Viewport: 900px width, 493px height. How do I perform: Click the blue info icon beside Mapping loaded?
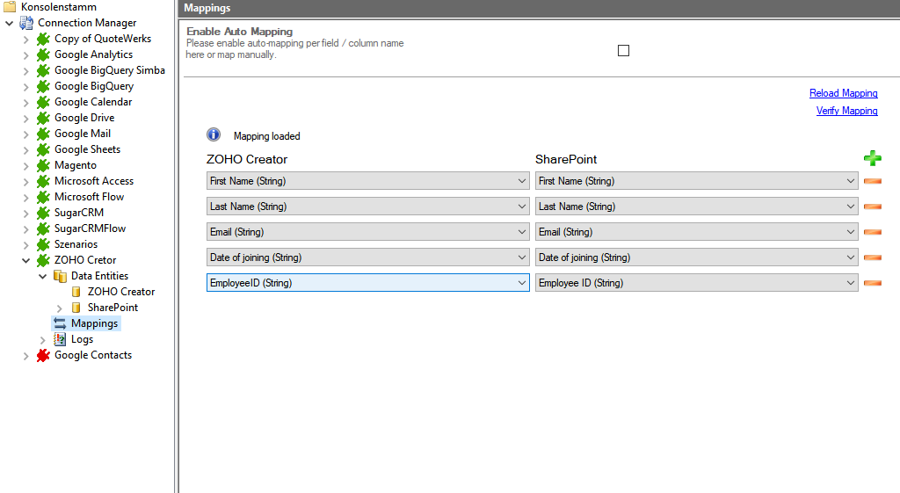click(214, 135)
